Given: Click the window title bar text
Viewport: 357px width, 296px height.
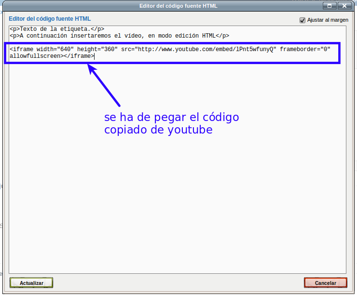Looking at the screenshot, I should pos(178,5).
